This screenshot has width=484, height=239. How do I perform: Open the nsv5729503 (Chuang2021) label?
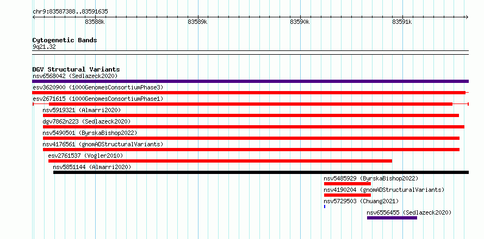[361, 201]
